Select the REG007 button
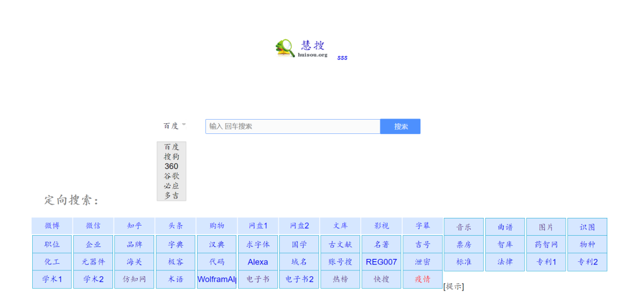Screen dimensions: 643x300 pyautogui.click(x=381, y=262)
